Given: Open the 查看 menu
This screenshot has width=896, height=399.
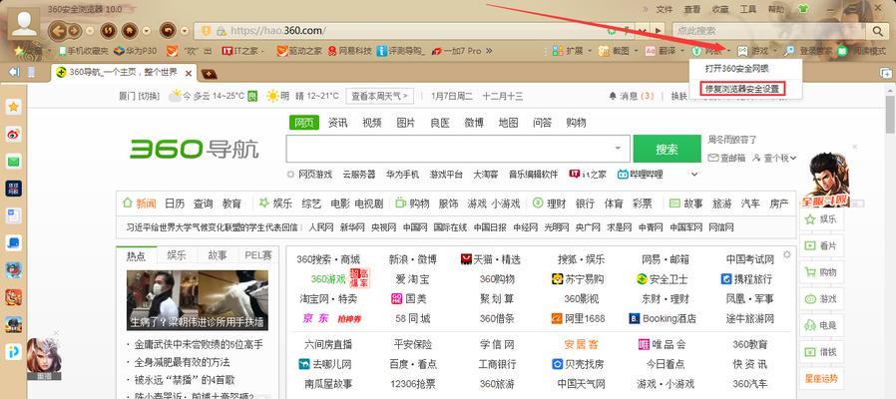Looking at the screenshot, I should pos(692,9).
